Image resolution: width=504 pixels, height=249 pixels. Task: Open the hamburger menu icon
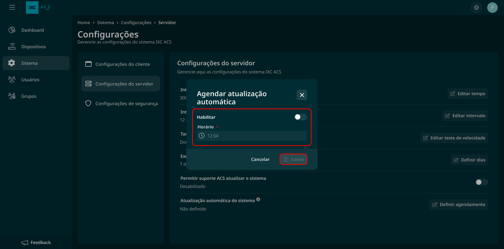point(12,7)
